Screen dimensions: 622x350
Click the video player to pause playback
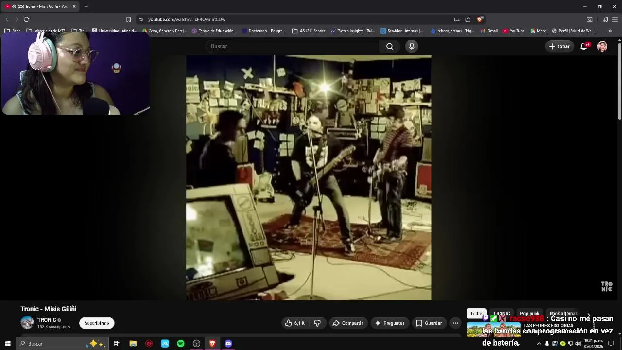(x=309, y=177)
